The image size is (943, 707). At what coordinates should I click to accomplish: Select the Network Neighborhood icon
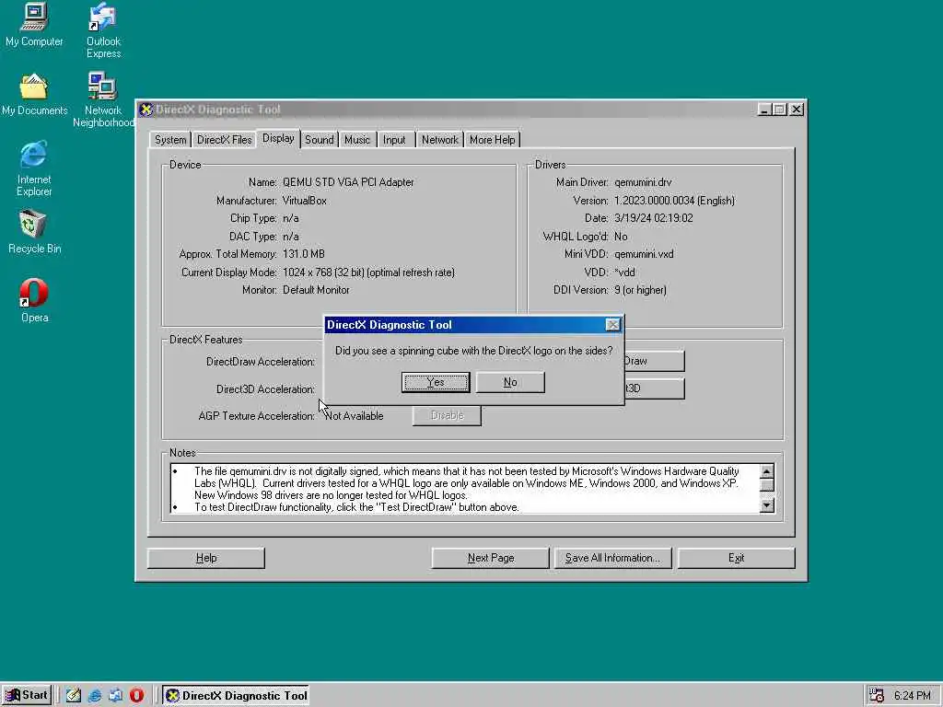pyautogui.click(x=103, y=99)
